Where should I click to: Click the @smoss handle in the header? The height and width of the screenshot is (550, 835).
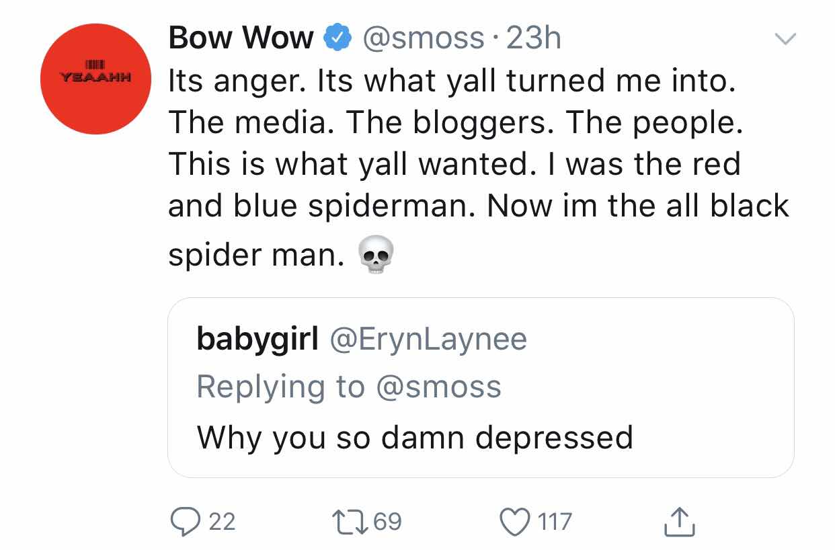(424, 39)
